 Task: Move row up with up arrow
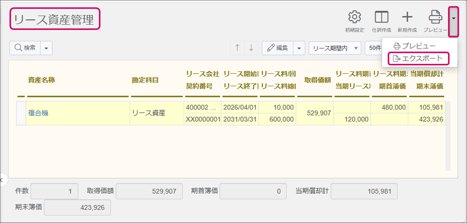tap(237, 48)
